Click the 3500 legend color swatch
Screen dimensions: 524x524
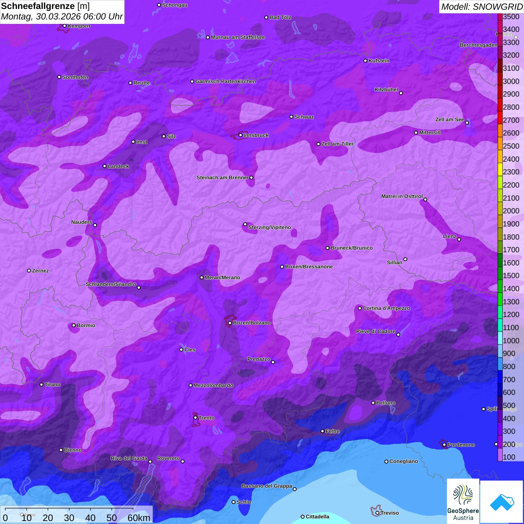(x=500, y=16)
